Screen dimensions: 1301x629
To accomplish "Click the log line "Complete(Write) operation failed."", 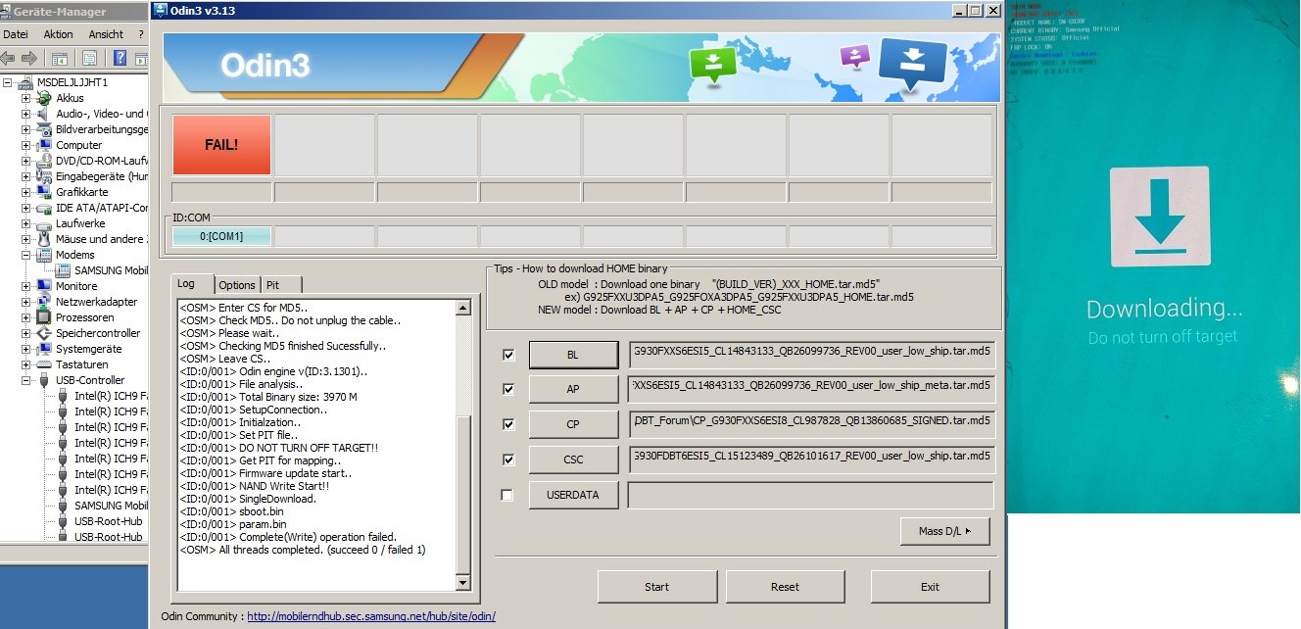I will [288, 537].
